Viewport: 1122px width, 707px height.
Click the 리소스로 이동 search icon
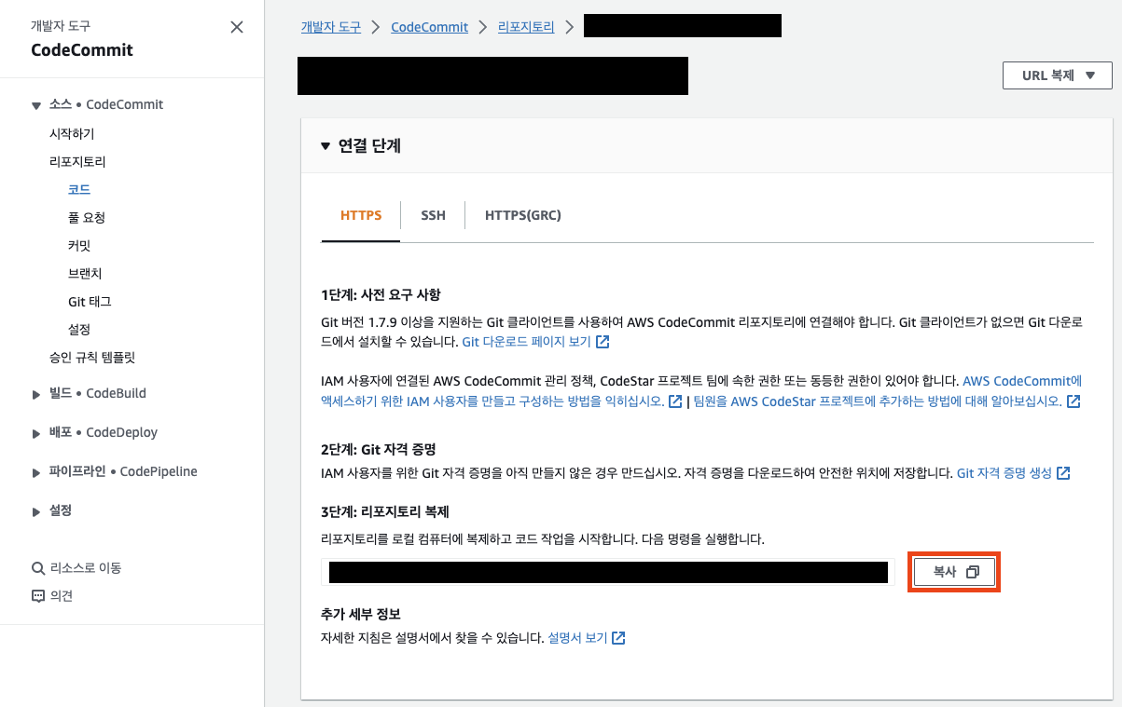[38, 568]
